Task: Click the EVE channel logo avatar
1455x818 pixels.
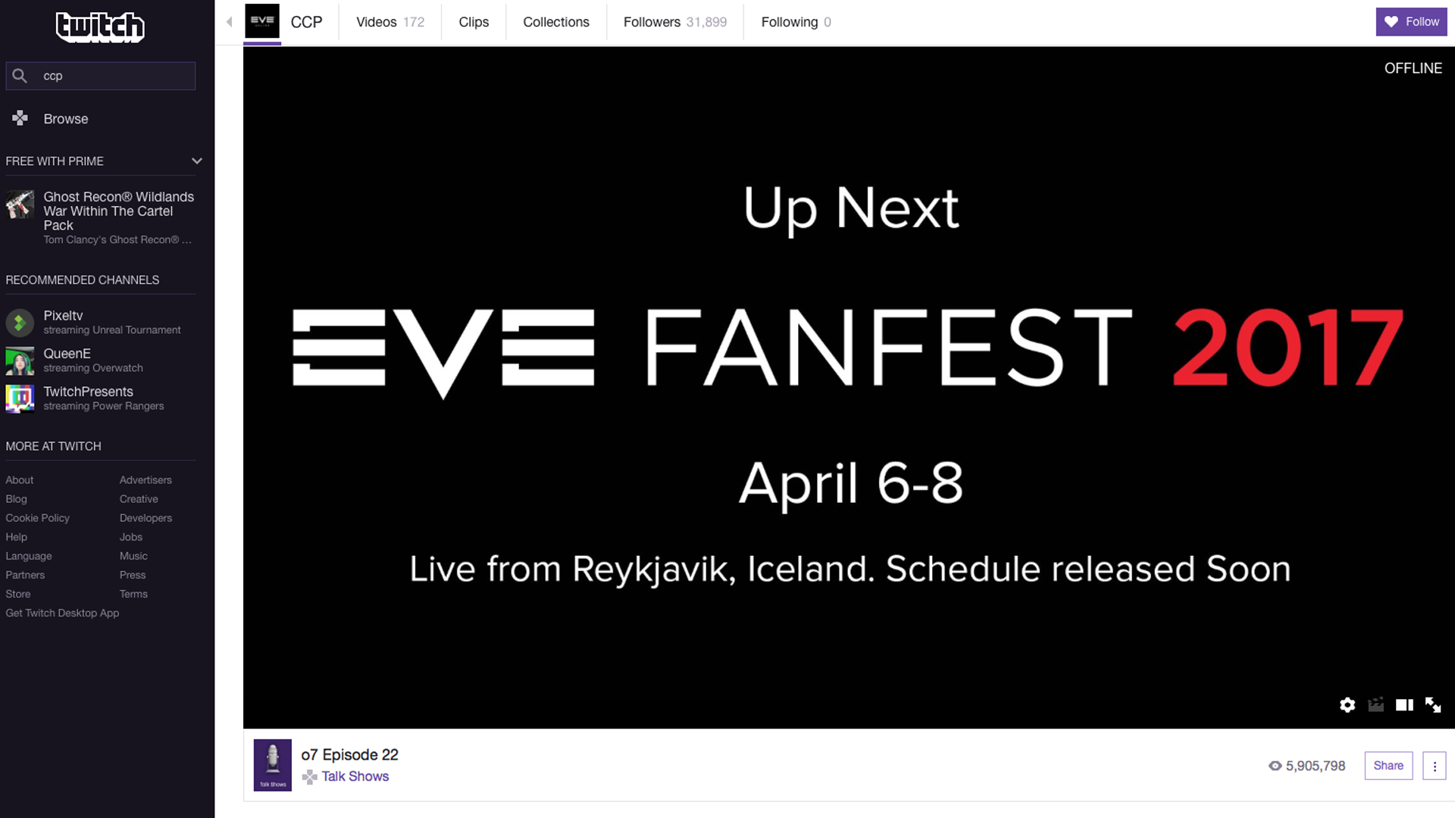Action: click(262, 21)
